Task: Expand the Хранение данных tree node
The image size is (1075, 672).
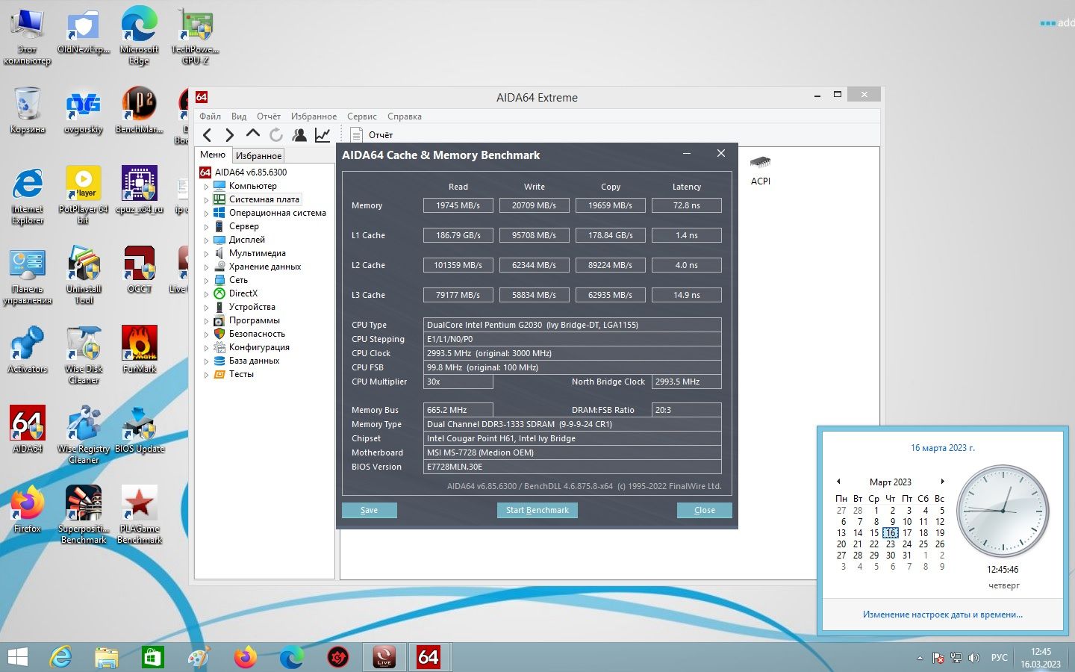Action: [206, 267]
